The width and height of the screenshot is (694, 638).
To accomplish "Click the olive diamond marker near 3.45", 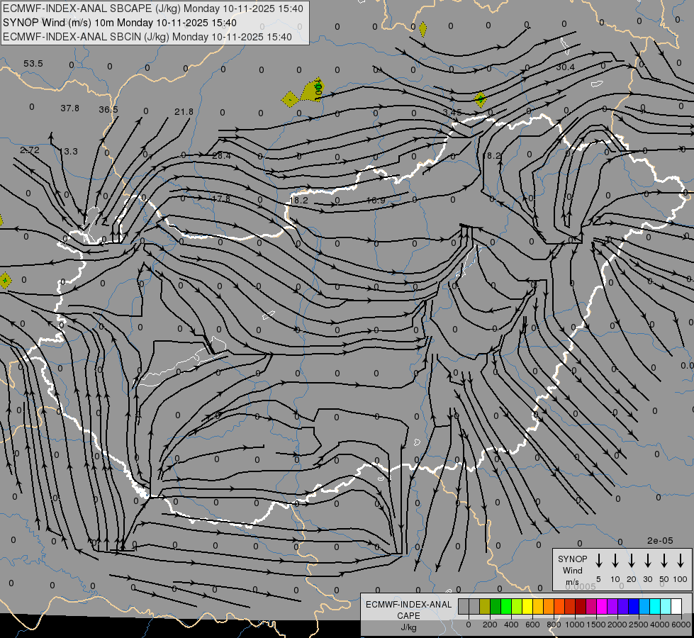I will pyautogui.click(x=480, y=99).
